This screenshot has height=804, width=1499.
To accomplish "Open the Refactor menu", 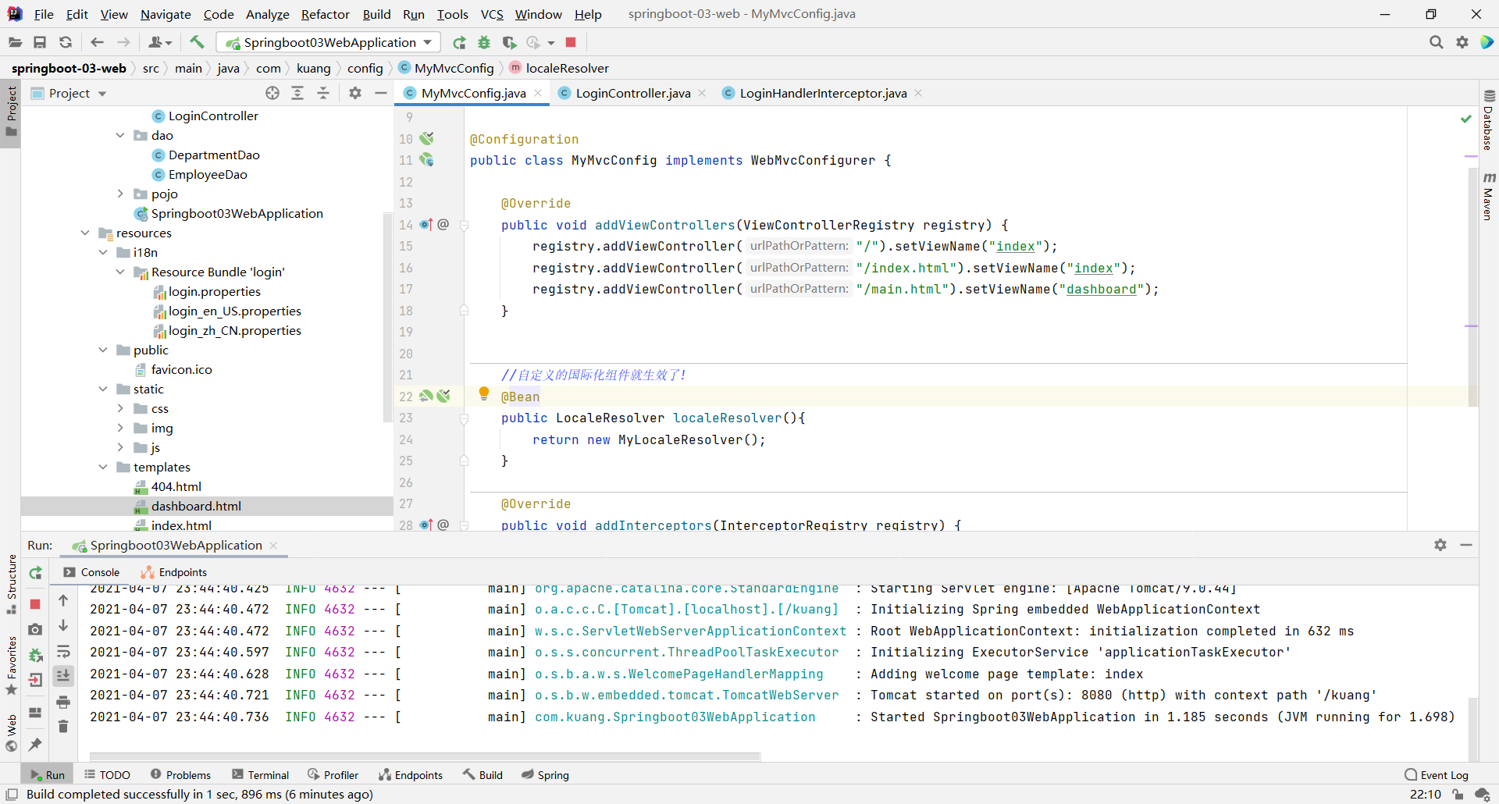I will pos(325,14).
